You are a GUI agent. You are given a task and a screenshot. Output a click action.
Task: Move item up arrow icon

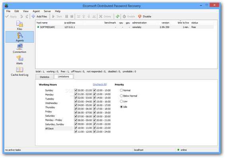(83, 16)
